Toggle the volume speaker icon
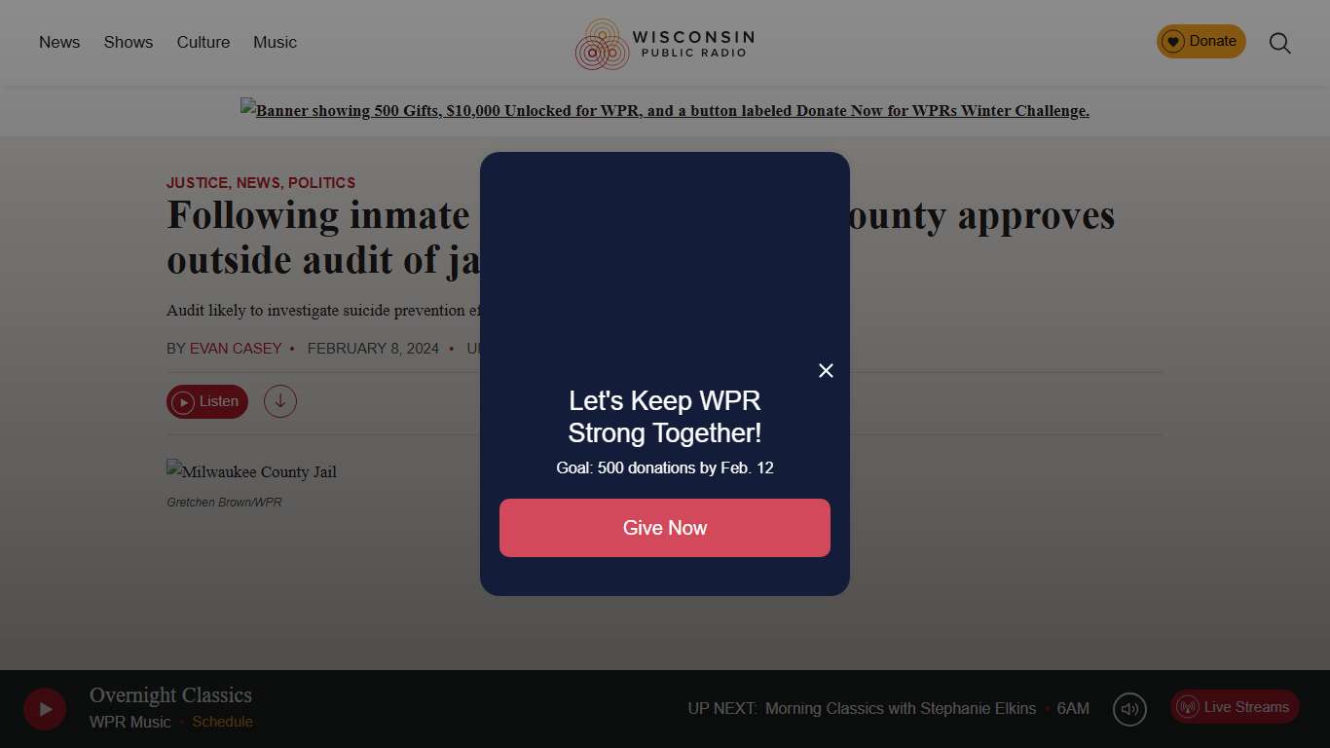 click(1129, 709)
